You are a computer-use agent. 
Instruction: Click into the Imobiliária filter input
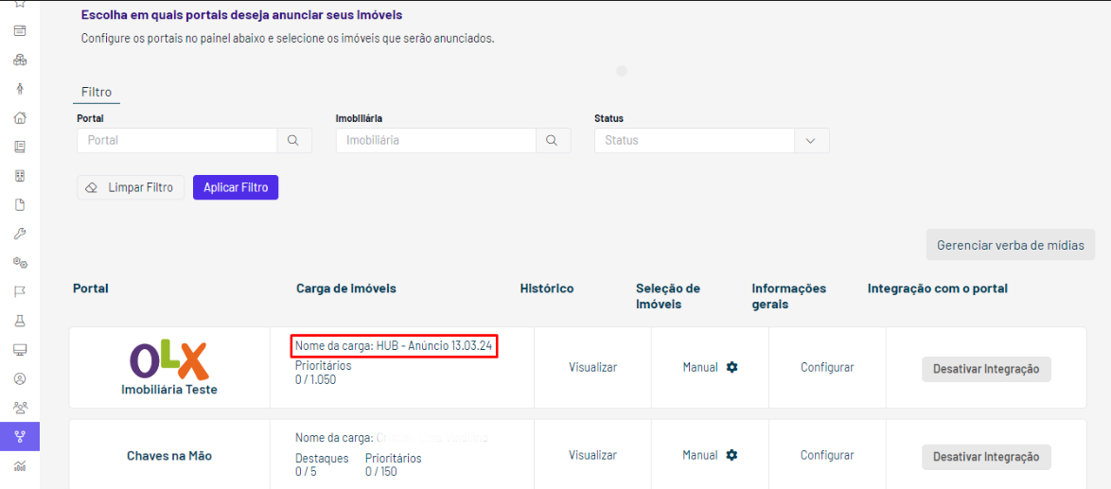tap(435, 140)
